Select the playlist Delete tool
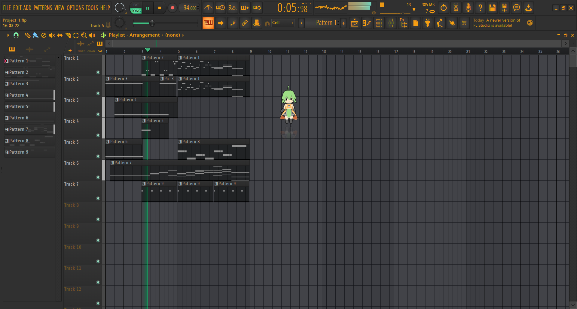The width and height of the screenshot is (577, 309). click(44, 35)
